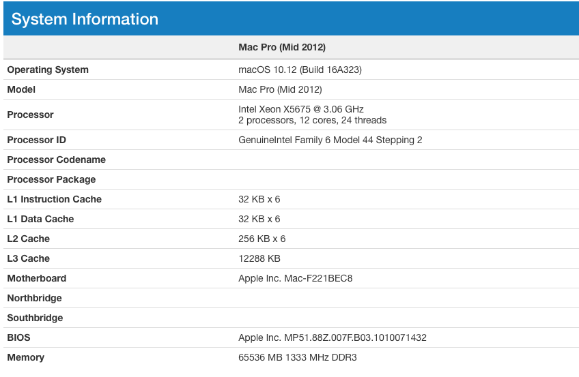Click the Processor Codename label
Screen dimensions: 579x377
pyautogui.click(x=56, y=160)
